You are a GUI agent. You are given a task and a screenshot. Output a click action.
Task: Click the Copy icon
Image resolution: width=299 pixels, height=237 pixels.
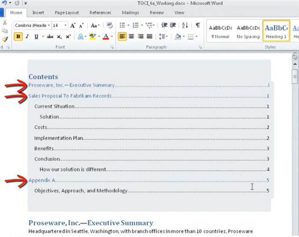coord(5,30)
